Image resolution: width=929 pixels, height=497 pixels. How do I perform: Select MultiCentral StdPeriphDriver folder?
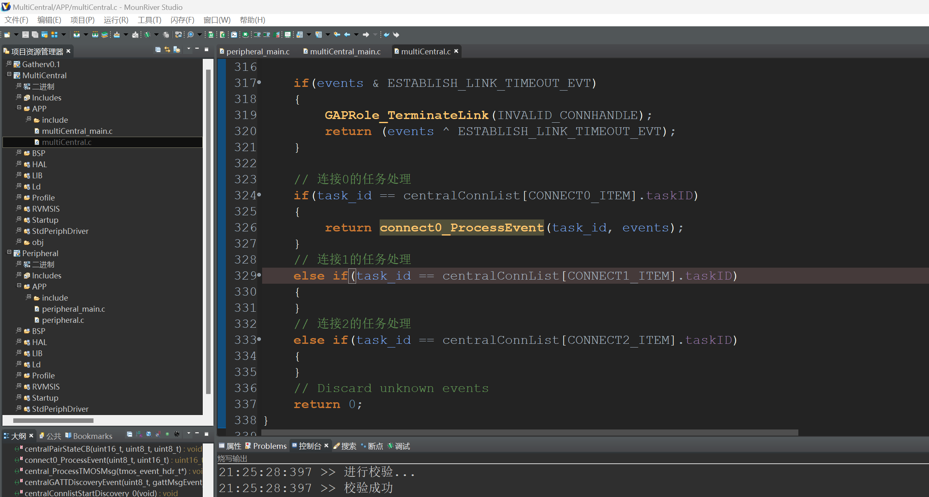click(x=60, y=231)
